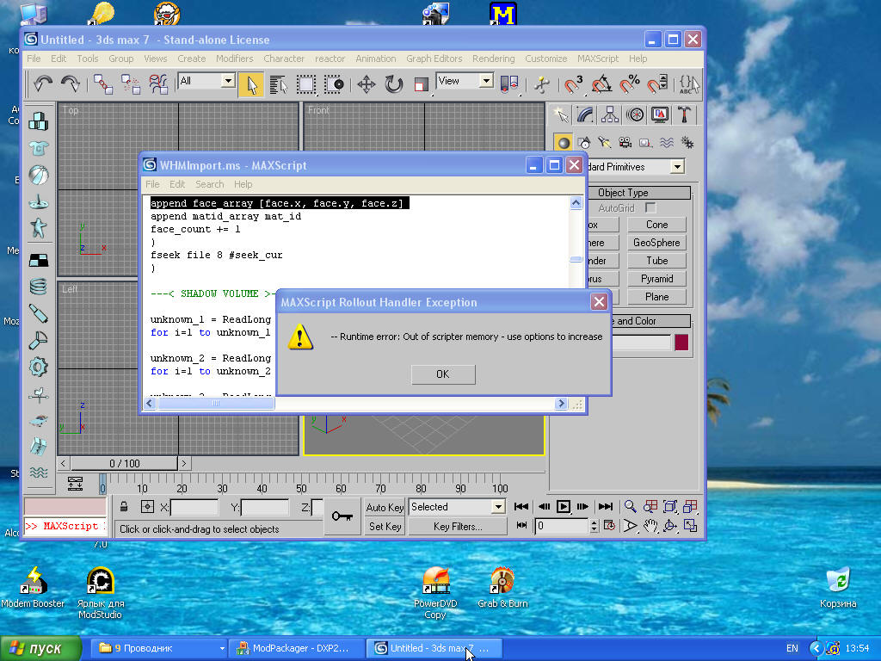Click the current frame spinner arrows
Viewport: 881px width, 661px height.
tap(594, 526)
